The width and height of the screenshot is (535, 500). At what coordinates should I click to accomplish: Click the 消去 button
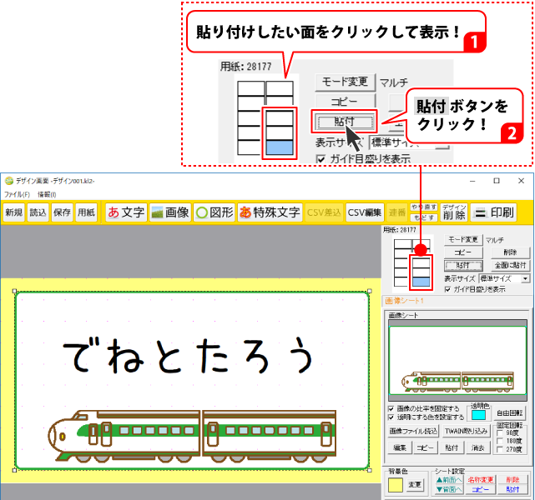[478, 447]
